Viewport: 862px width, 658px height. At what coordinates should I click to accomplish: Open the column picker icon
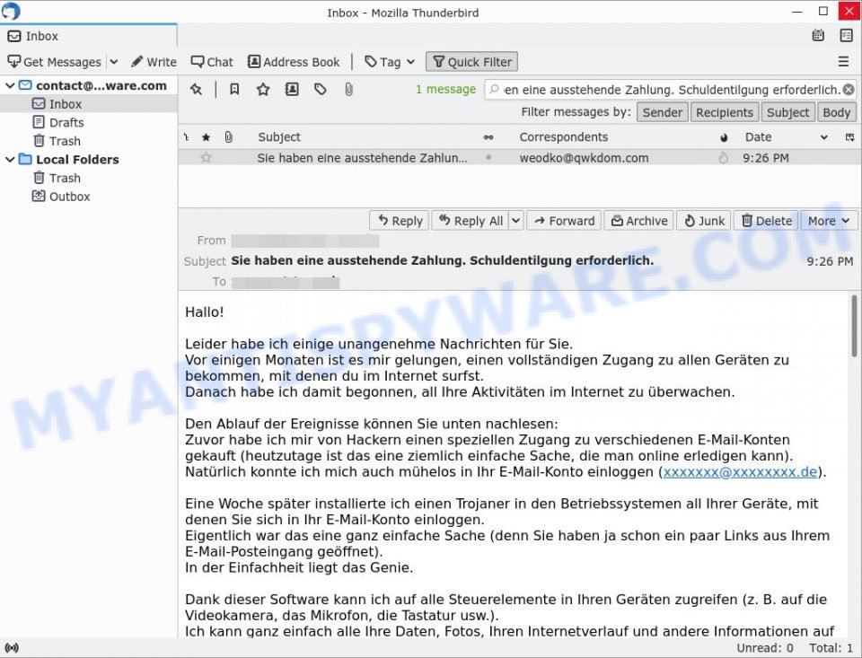[850, 136]
